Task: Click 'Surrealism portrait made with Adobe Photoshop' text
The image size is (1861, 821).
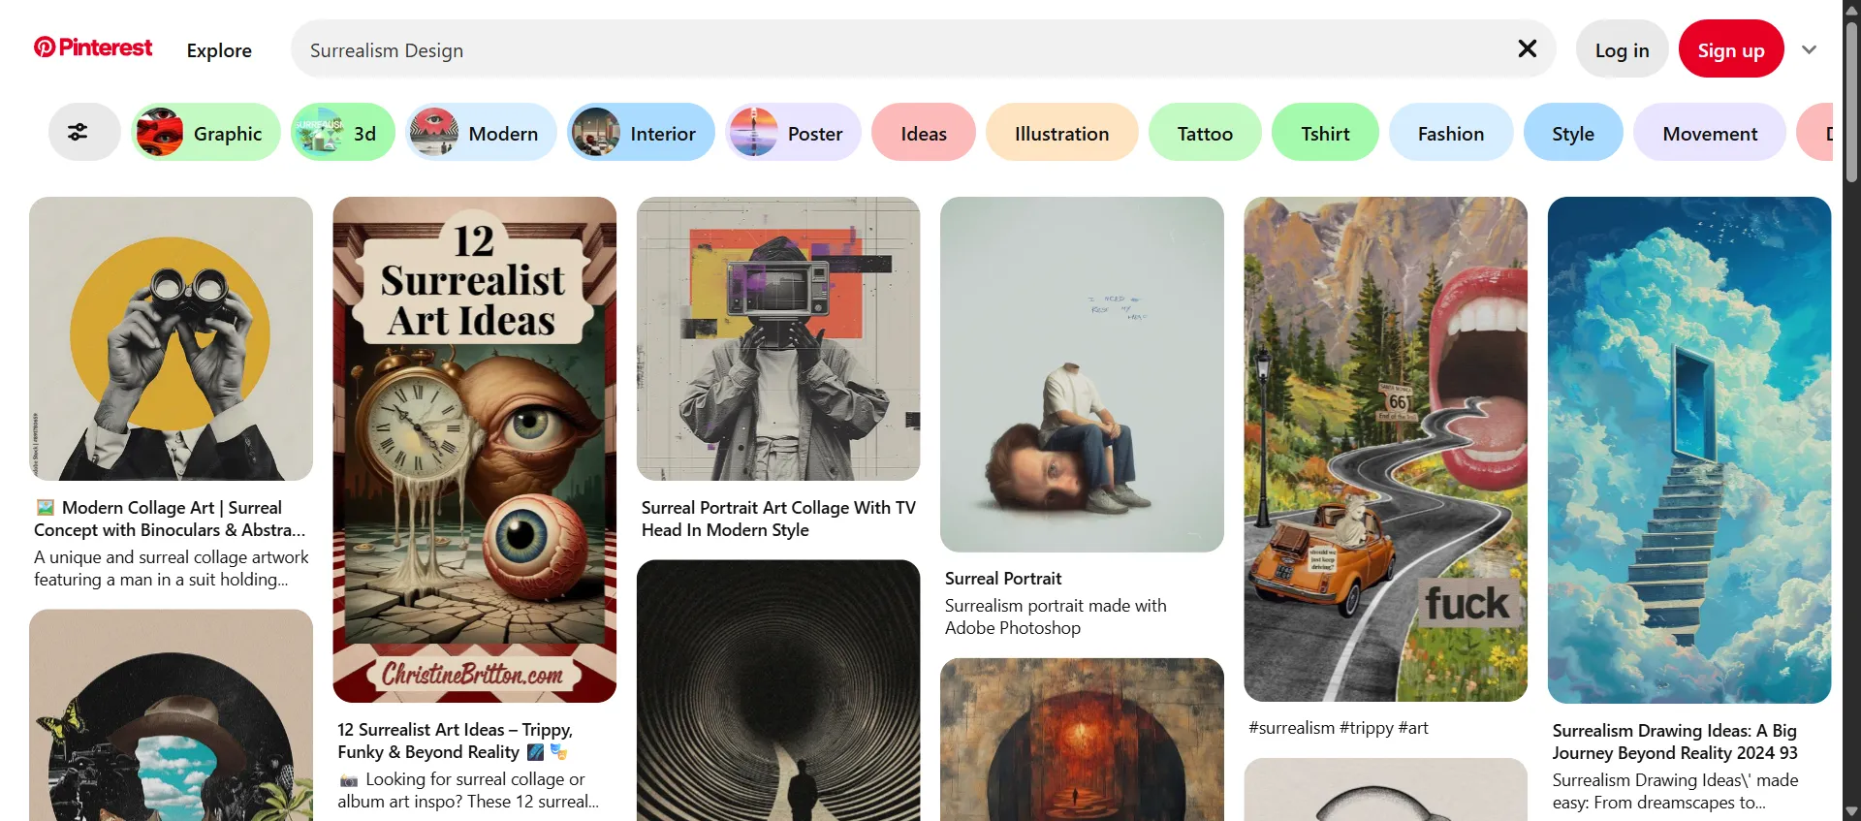Action: click(1056, 616)
